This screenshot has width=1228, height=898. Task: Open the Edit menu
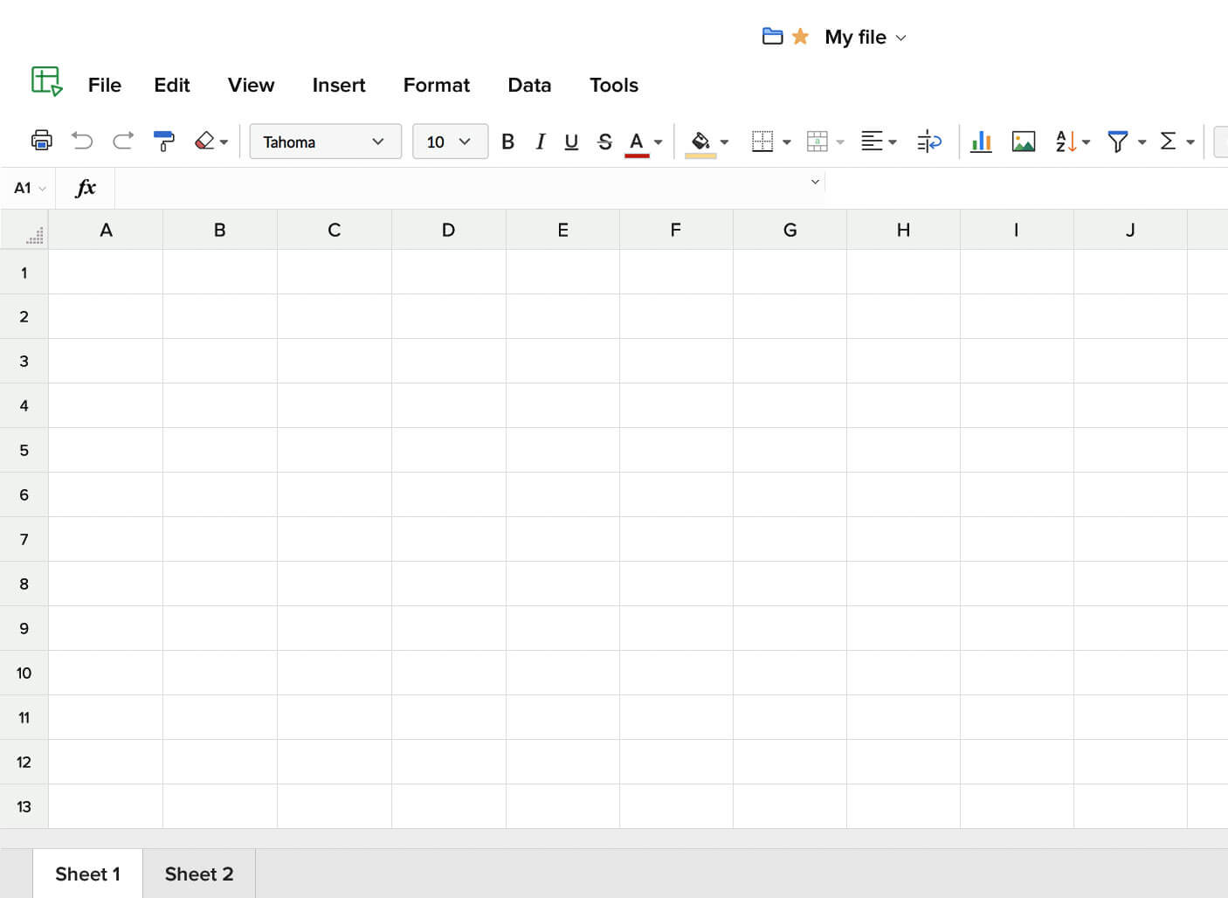point(172,85)
